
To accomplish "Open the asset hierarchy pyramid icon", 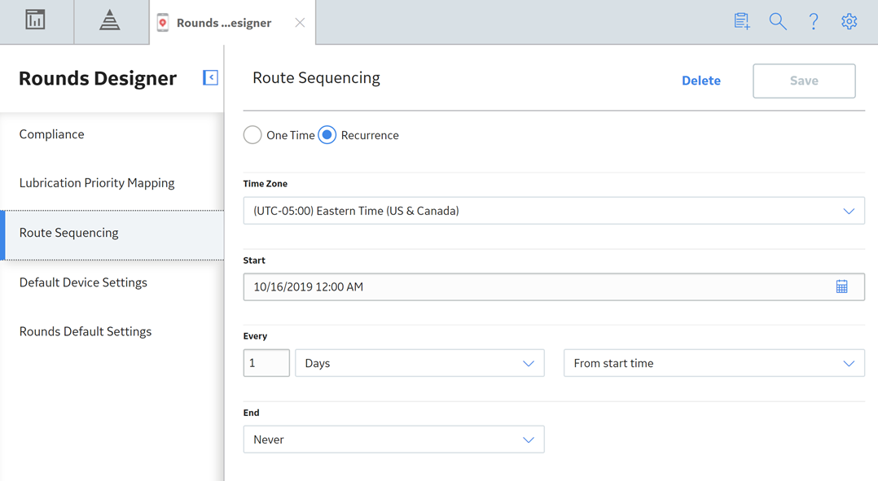I will pos(110,20).
